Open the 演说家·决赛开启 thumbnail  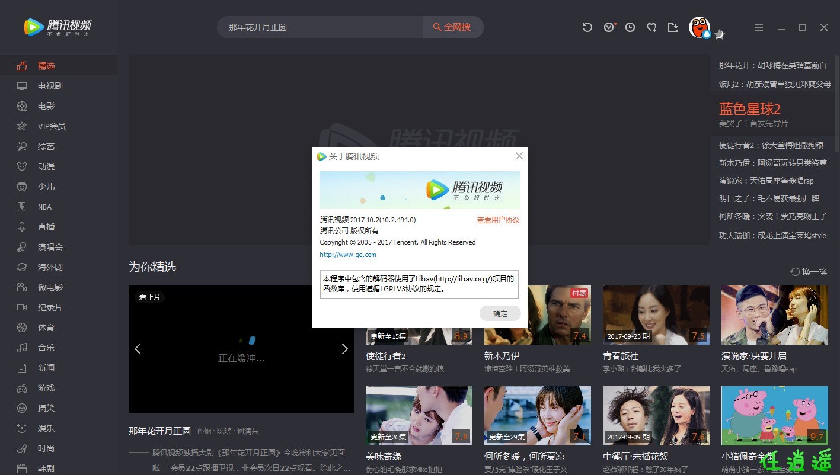point(775,315)
